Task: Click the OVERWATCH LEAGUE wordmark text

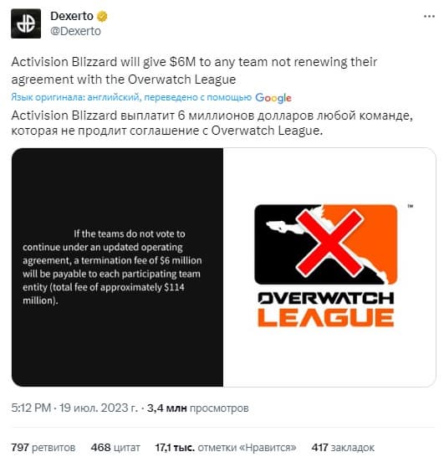Action: pyautogui.click(x=326, y=310)
